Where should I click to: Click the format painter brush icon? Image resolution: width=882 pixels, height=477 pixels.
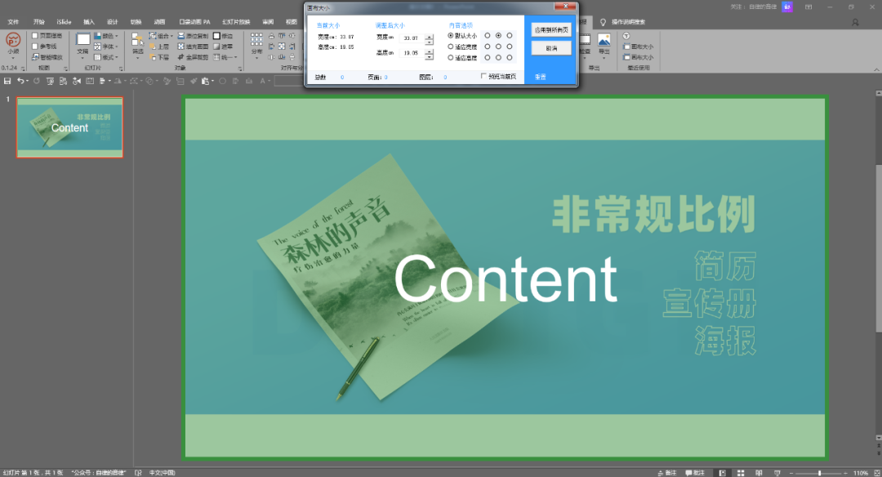(x=193, y=81)
